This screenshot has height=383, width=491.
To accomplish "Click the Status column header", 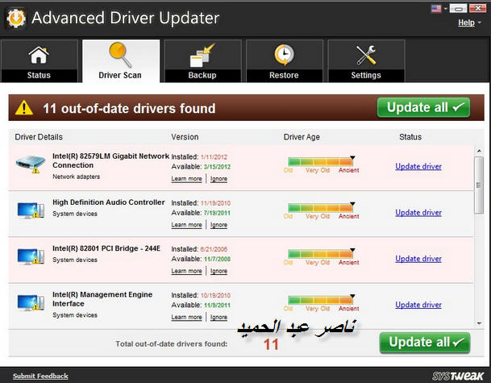I will click(410, 137).
